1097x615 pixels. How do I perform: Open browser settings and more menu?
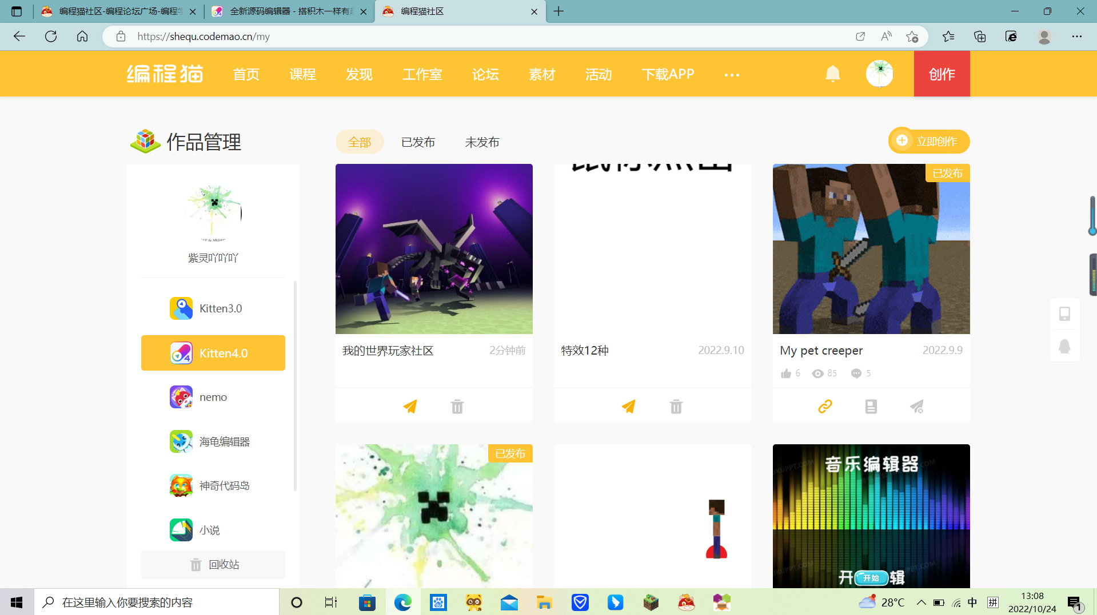pos(1077,37)
